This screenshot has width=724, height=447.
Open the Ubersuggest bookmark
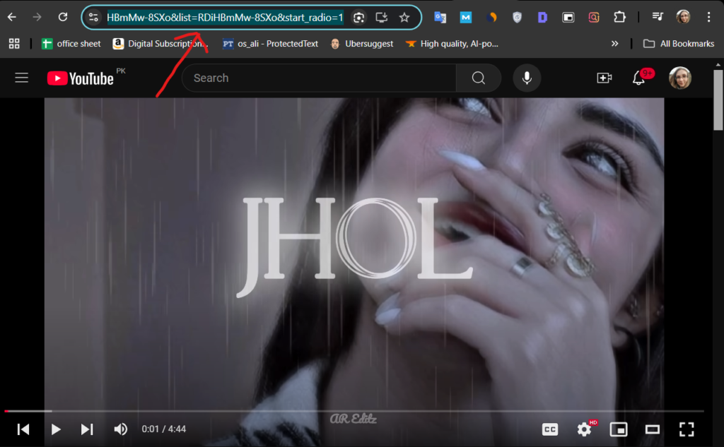click(363, 44)
